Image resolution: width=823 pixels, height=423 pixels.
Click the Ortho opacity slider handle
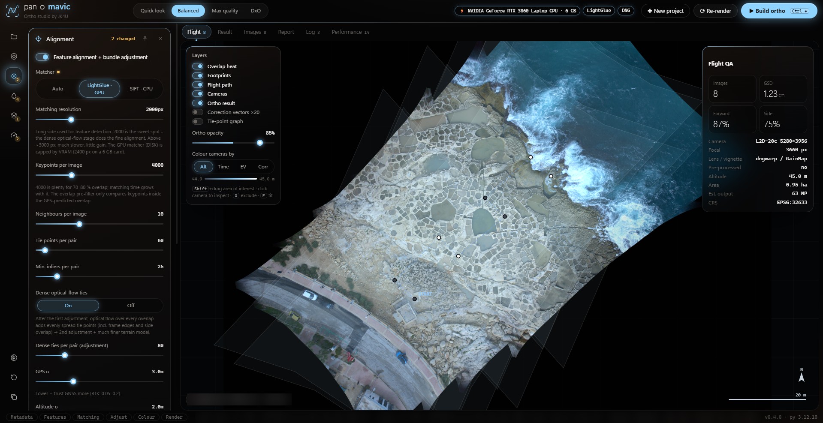(259, 143)
